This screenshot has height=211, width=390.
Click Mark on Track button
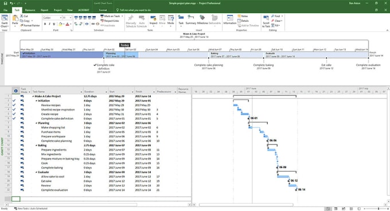pos(112,16)
